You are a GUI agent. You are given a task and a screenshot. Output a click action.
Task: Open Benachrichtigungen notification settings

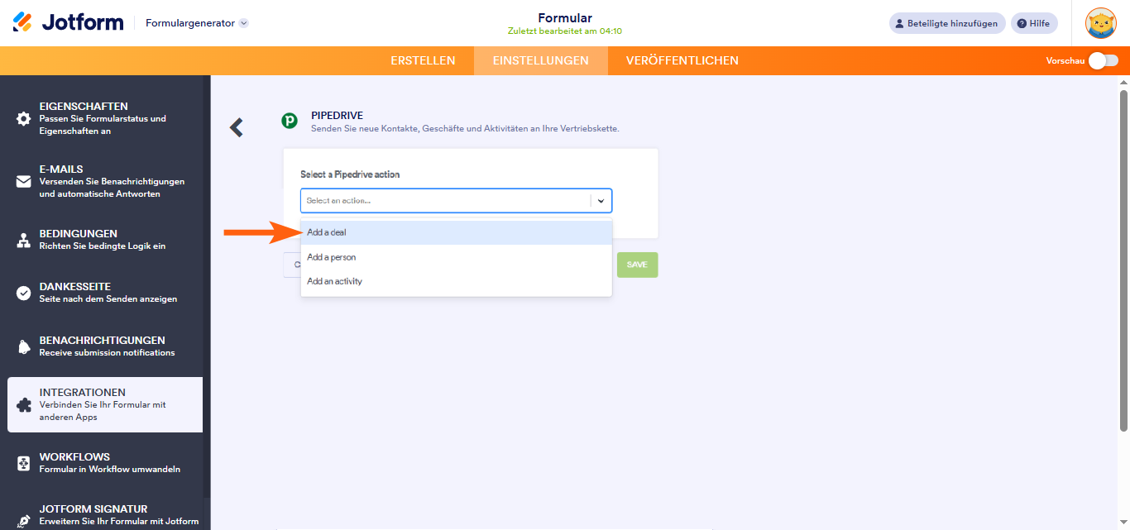click(x=22, y=346)
